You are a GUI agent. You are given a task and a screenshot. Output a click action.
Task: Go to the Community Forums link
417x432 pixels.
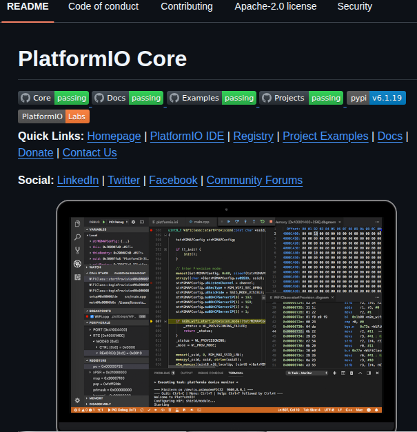(254, 181)
